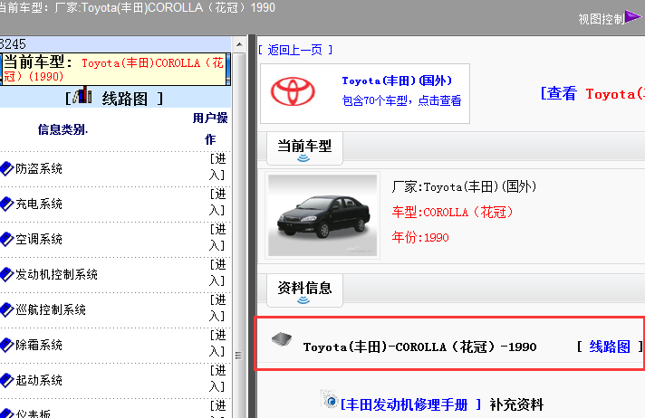Select the 当前车型 tab
The image size is (645, 418).
(304, 148)
